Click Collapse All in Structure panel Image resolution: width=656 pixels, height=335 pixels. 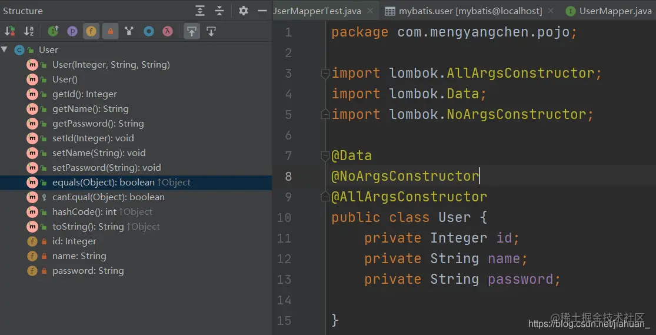(219, 11)
